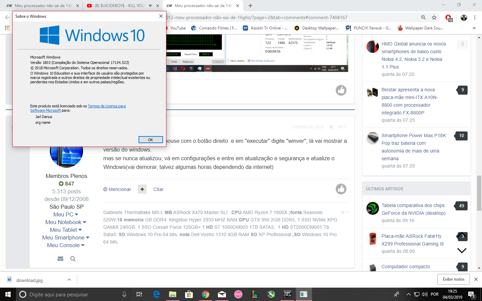Image resolution: width=482 pixels, height=301 pixels.
Task: Open a new Chrome tab
Action: [250, 6]
